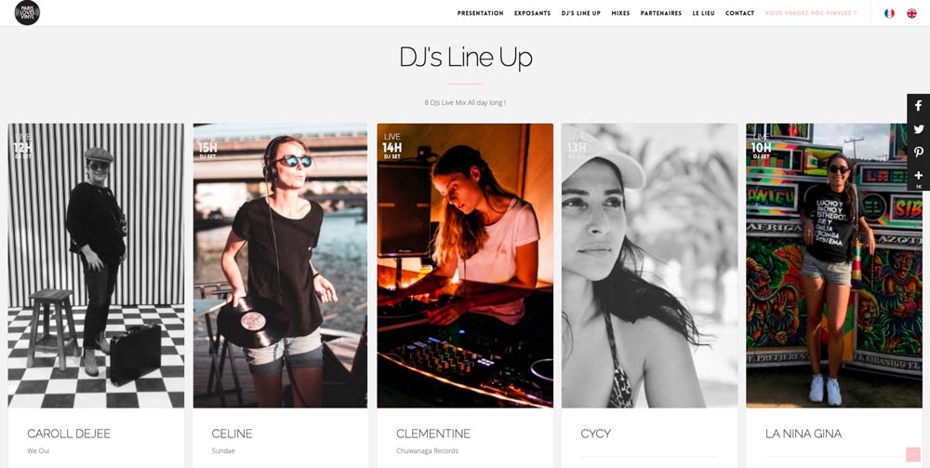Viewport: 930px width, 468px height.
Task: Open the Presentation menu item
Action: 481,13
